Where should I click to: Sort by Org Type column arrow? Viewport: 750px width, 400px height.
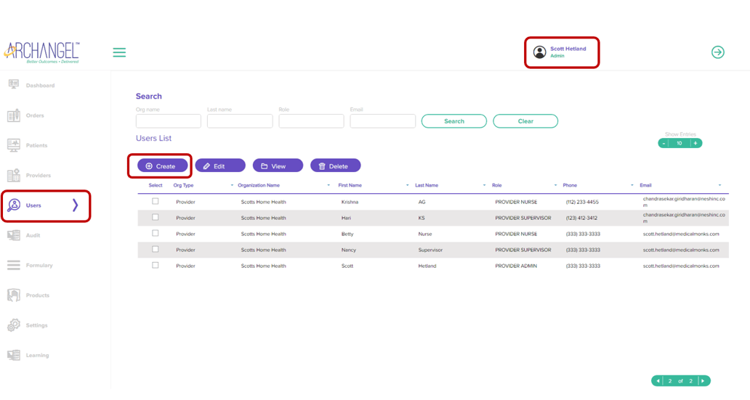232,185
